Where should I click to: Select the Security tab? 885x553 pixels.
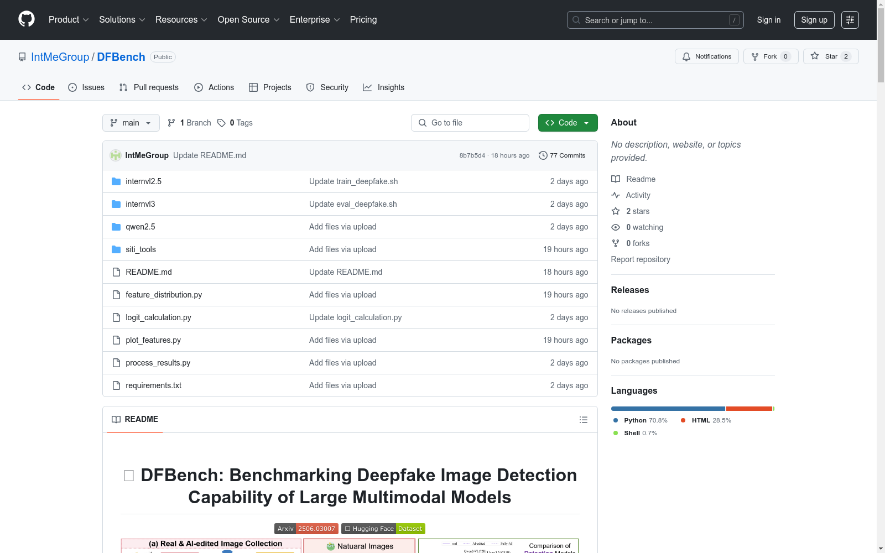(327, 87)
